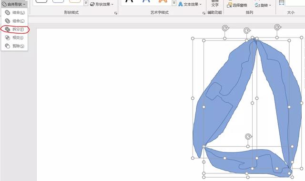Pick the blue-outline shape style preset
305x181 pixels.
point(58,1)
